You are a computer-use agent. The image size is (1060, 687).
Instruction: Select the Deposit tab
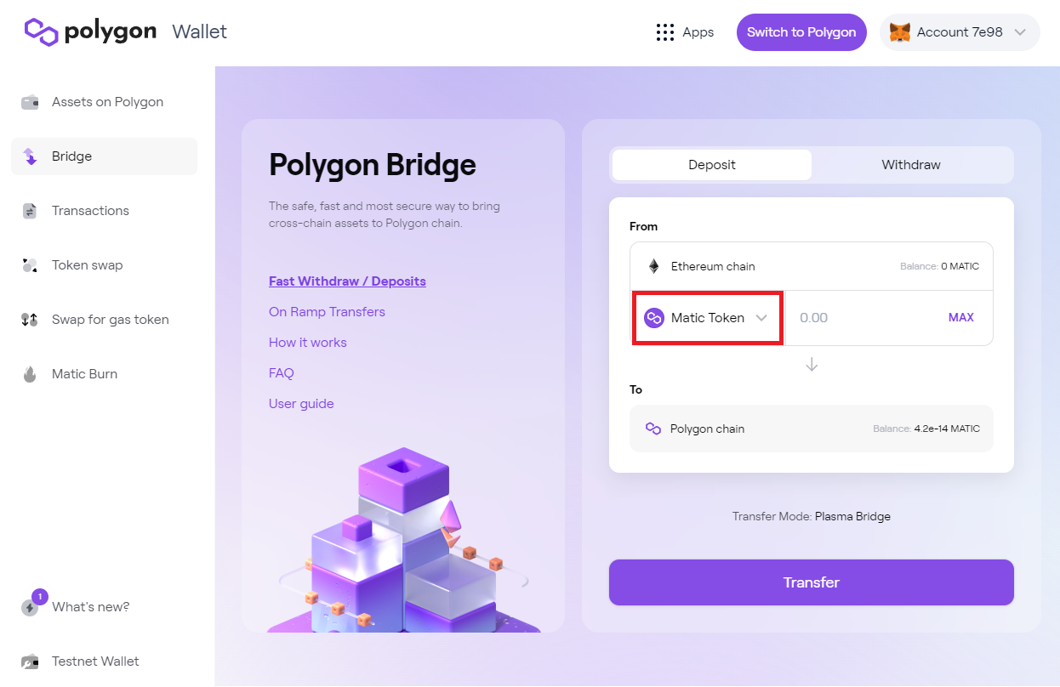[712, 165]
